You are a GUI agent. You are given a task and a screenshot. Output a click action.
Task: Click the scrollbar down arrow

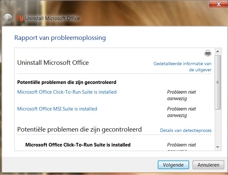[218, 147]
